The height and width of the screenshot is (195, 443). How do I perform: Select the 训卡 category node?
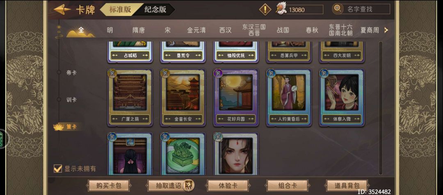point(59,99)
